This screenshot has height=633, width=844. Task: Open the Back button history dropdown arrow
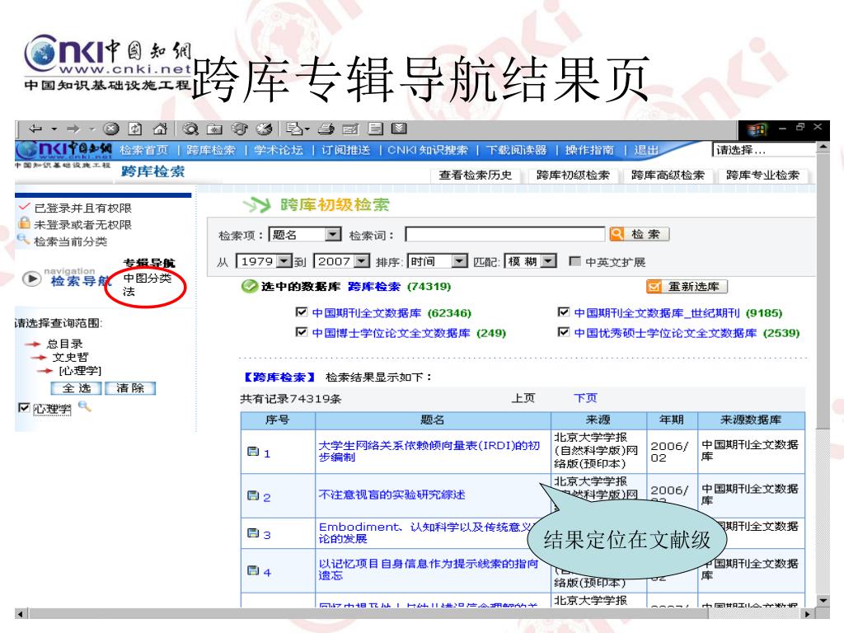(x=54, y=129)
